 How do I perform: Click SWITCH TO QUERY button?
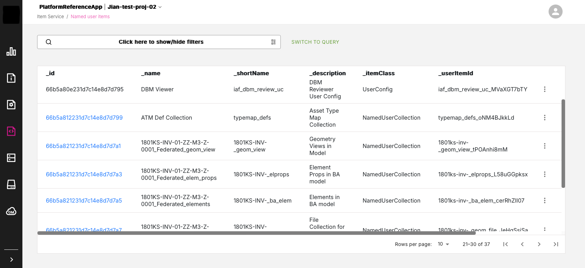click(x=315, y=42)
